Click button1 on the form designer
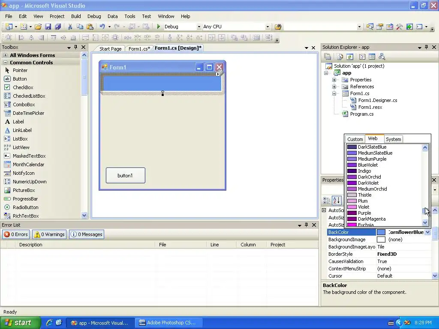Screen dimensions: 439x329 tap(126, 175)
